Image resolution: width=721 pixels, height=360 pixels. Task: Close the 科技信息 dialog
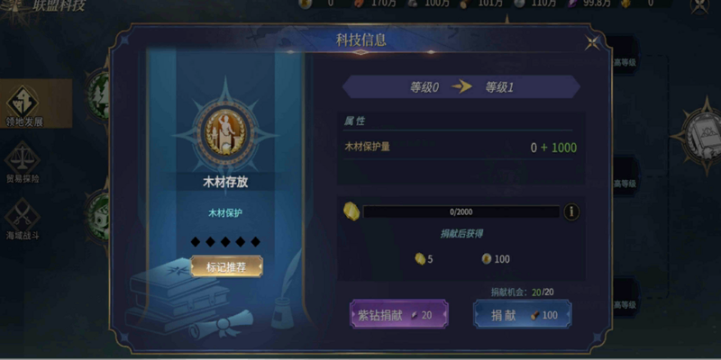coord(592,42)
